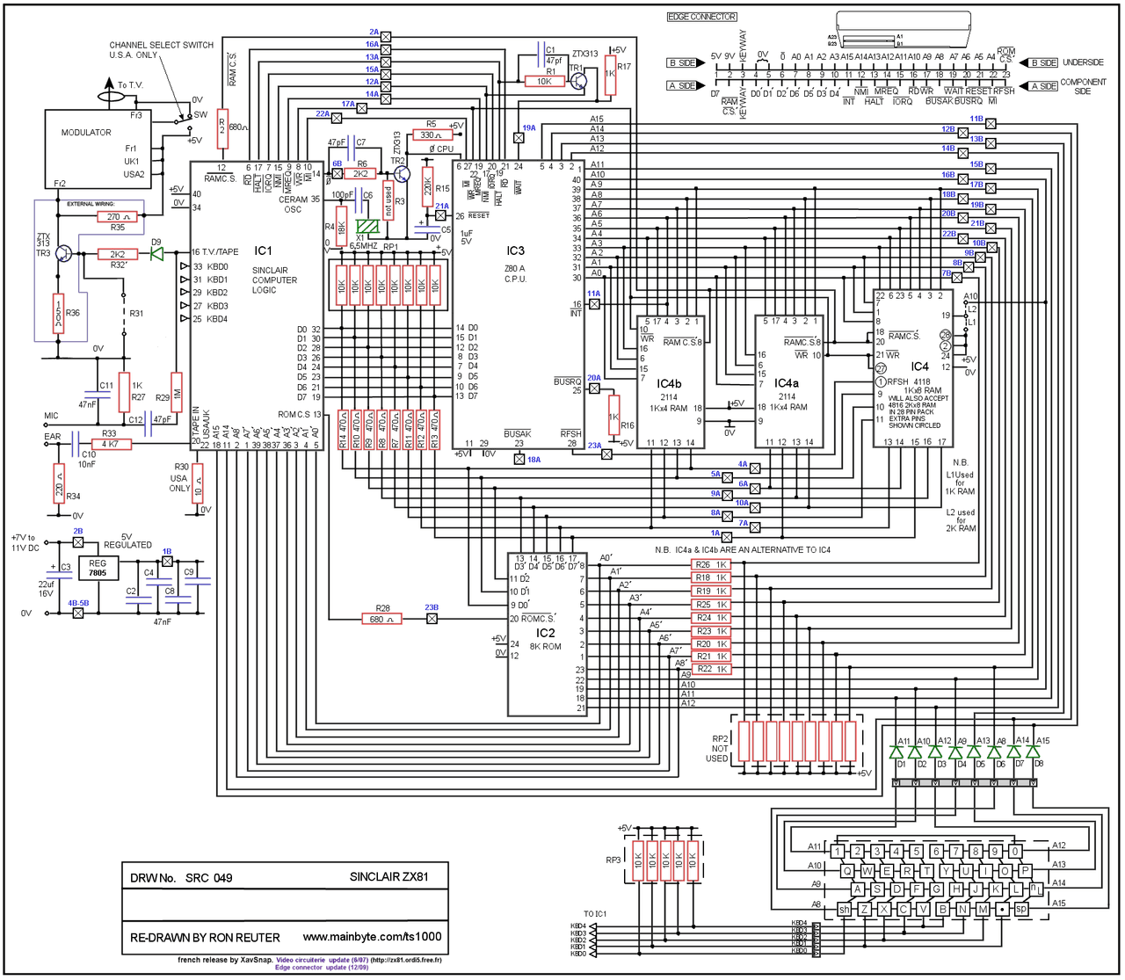Click the B SIDE arrow left of edge connector

tap(686, 63)
